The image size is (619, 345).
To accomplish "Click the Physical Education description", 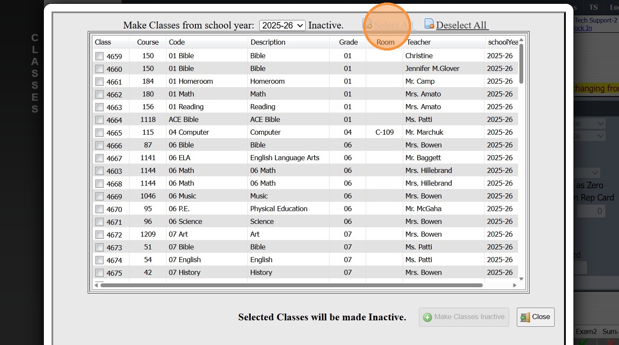I will [x=279, y=209].
